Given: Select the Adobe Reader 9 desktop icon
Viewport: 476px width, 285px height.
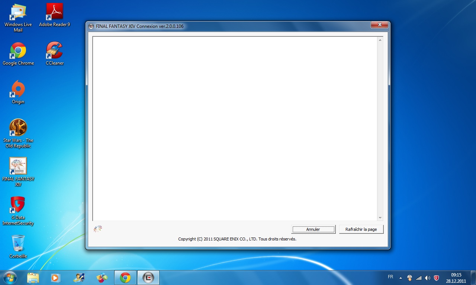Looking at the screenshot, I should coord(54,15).
